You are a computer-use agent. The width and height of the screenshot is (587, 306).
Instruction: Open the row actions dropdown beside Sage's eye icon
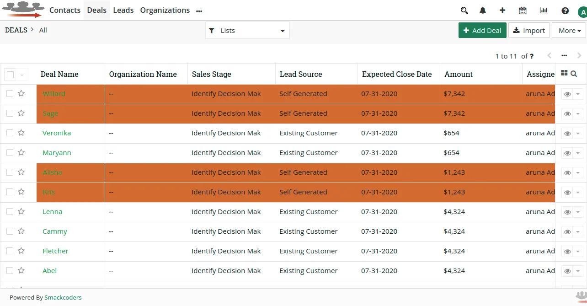point(578,113)
